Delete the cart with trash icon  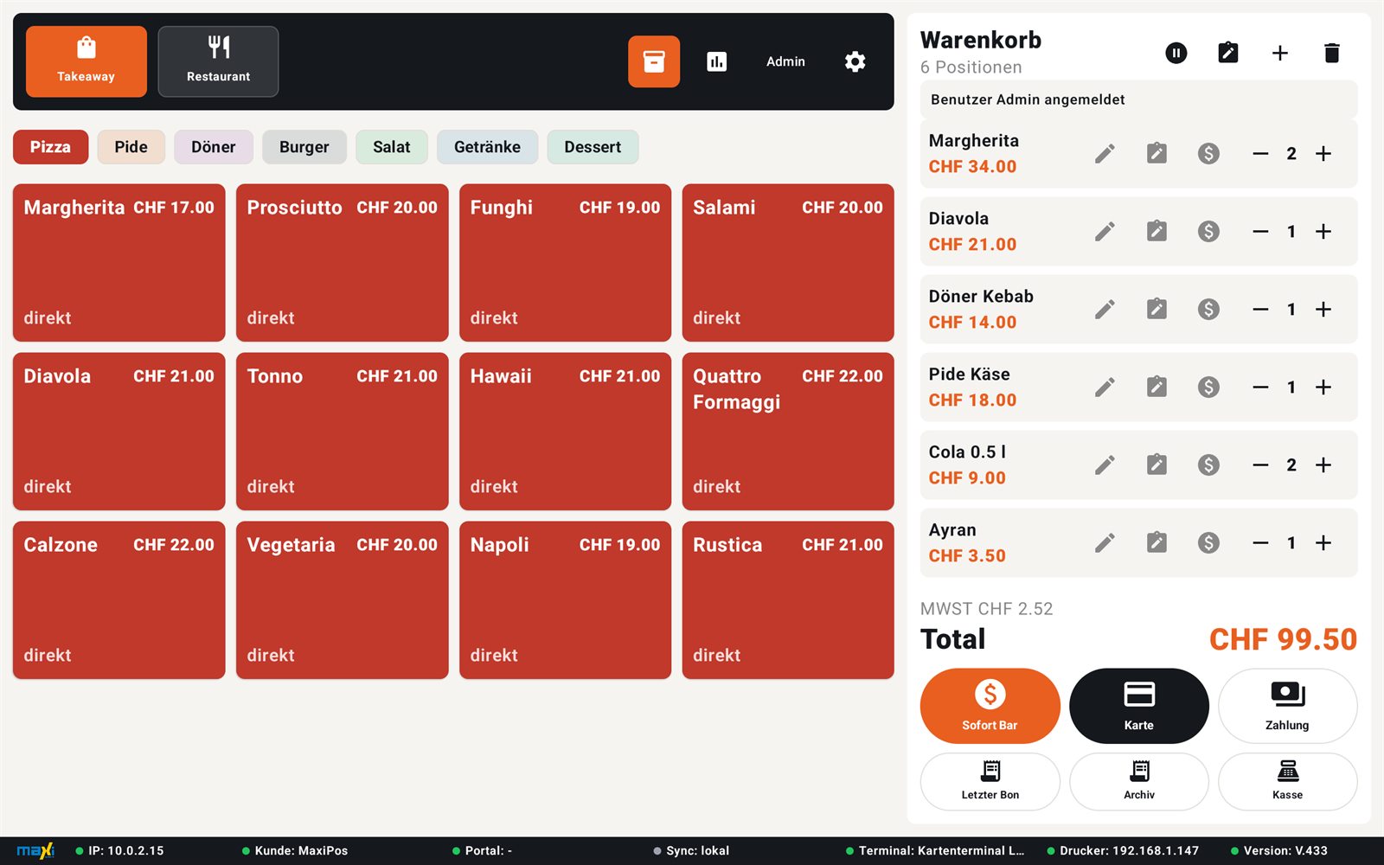pos(1332,53)
